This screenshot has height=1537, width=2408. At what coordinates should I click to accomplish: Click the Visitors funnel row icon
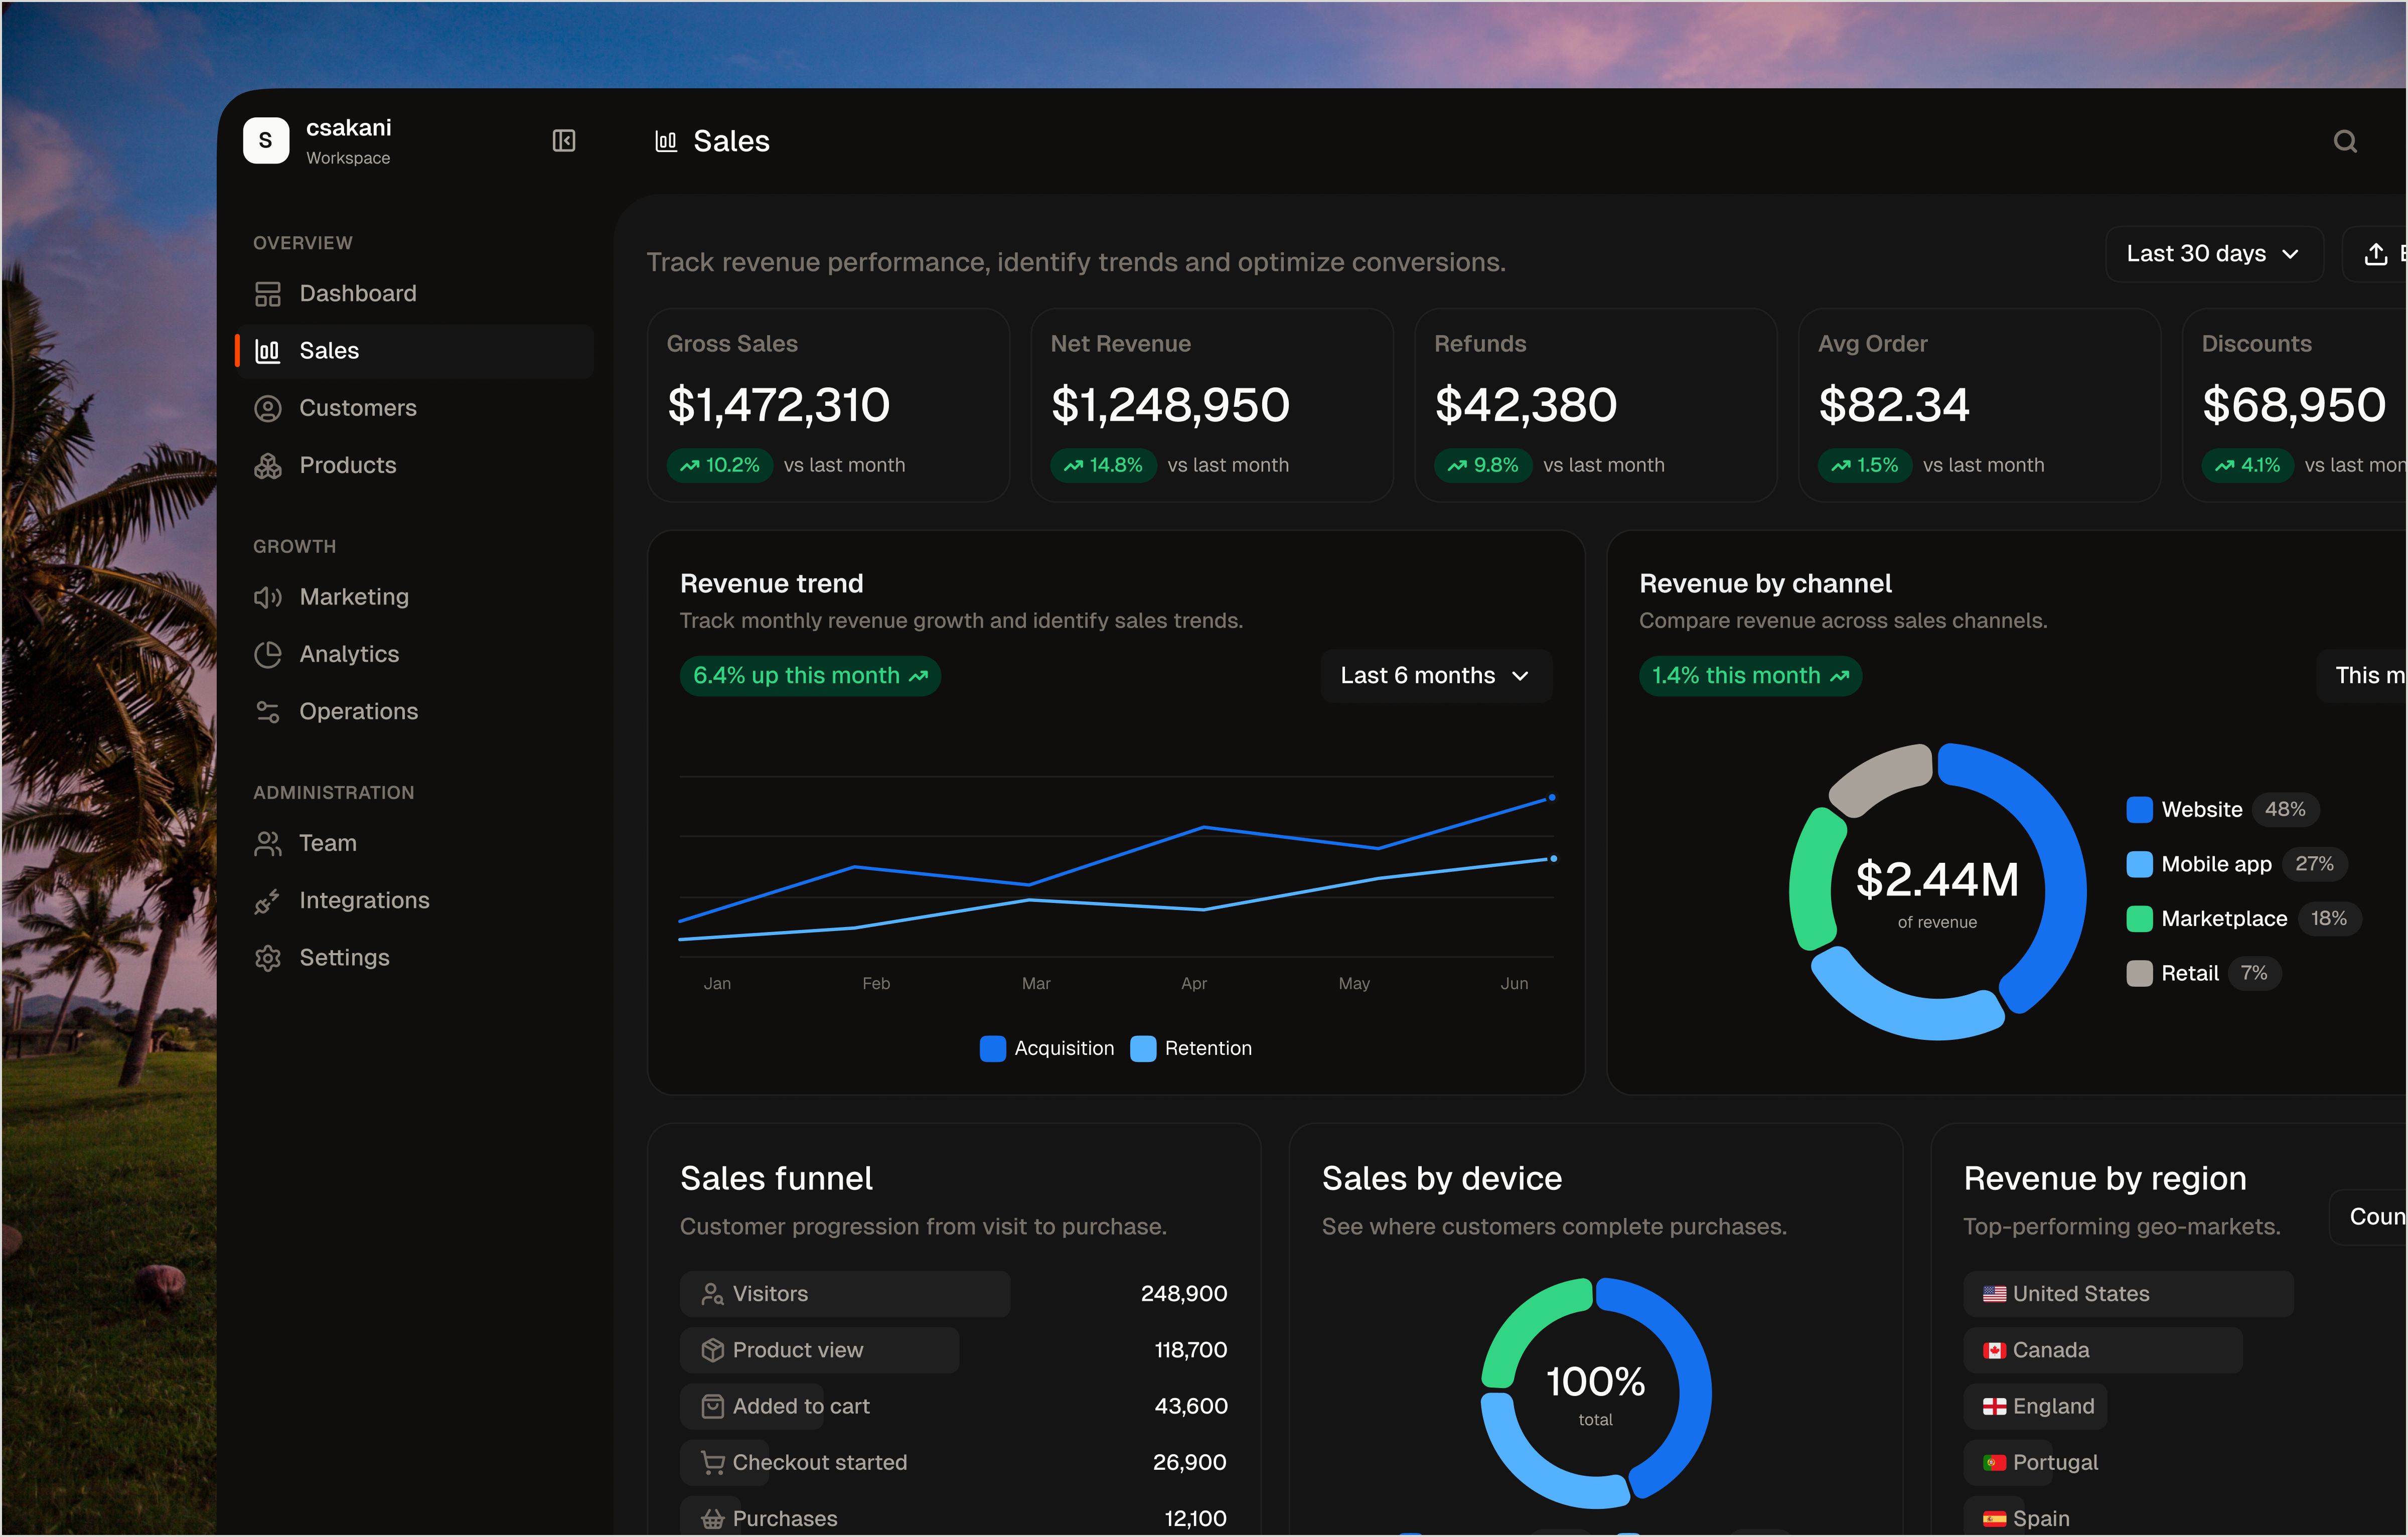712,1294
